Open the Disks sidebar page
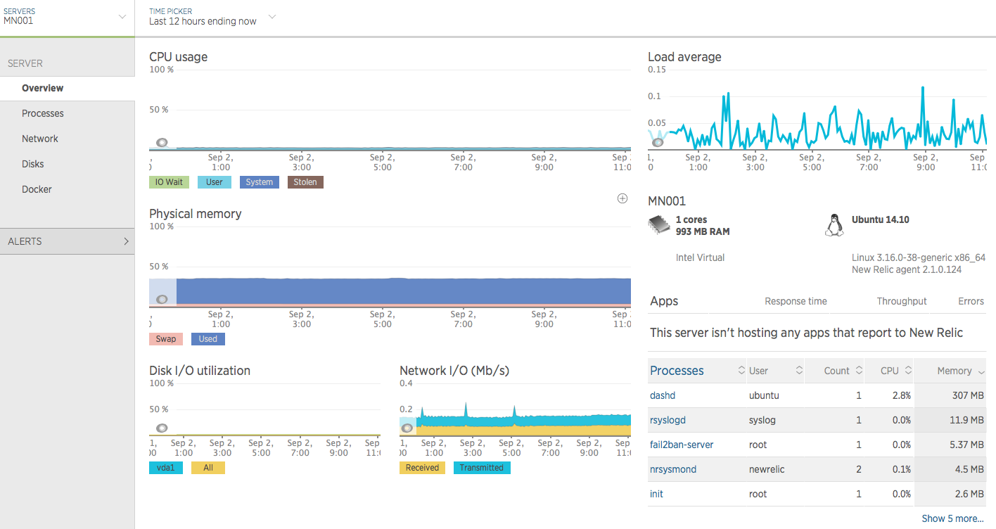This screenshot has width=996, height=529. click(x=33, y=164)
